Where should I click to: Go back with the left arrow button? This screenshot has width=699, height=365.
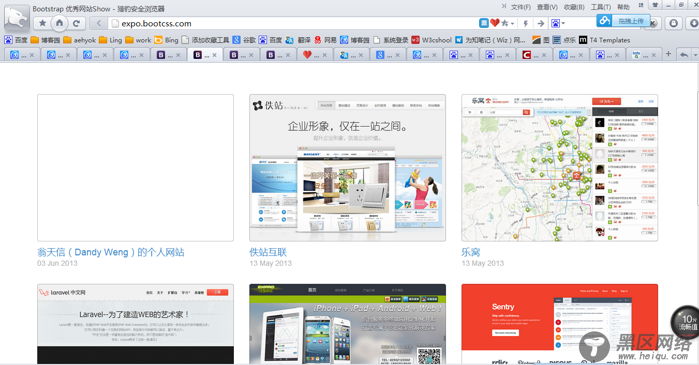pos(98,23)
